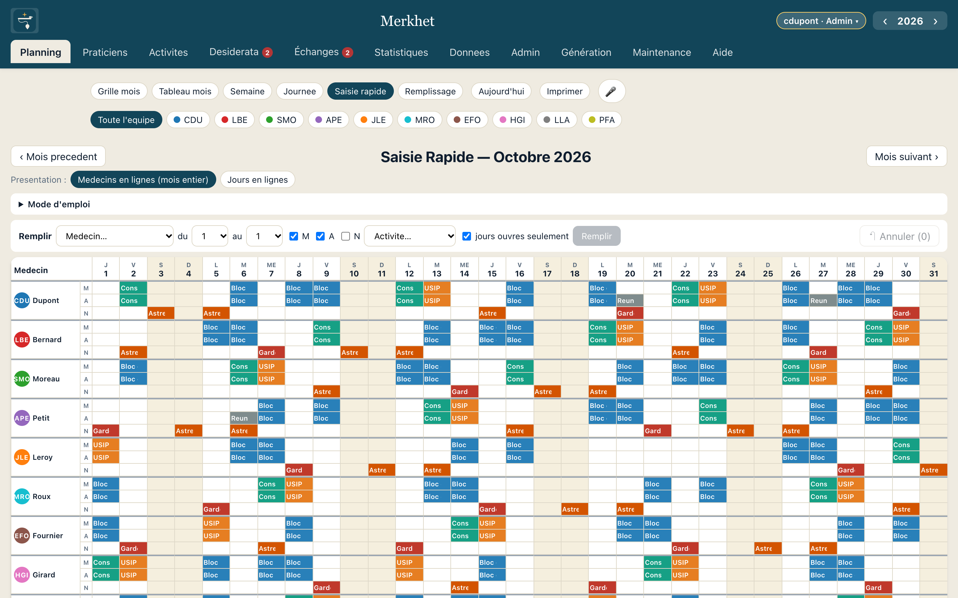The height and width of the screenshot is (598, 958).
Task: Click the APE avatar beside Petit
Action: pyautogui.click(x=22, y=418)
